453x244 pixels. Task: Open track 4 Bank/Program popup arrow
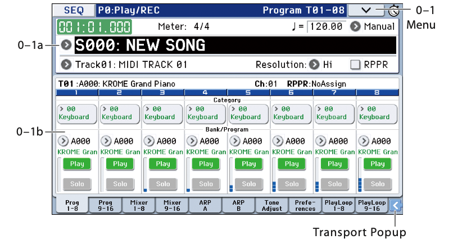click(192, 141)
